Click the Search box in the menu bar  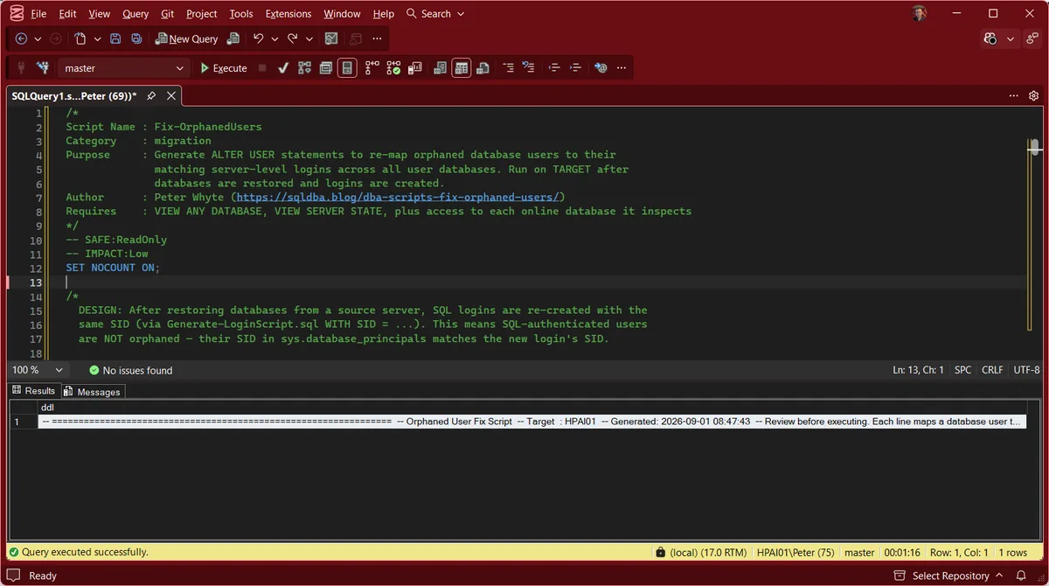[435, 13]
